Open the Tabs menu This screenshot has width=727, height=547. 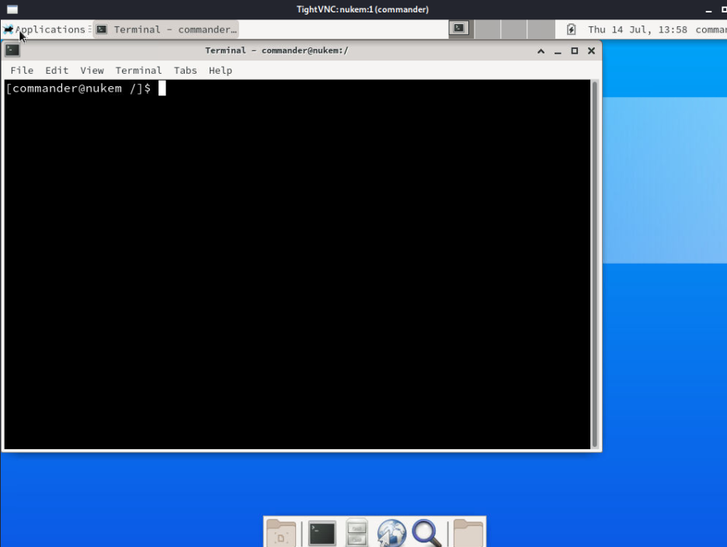click(186, 71)
